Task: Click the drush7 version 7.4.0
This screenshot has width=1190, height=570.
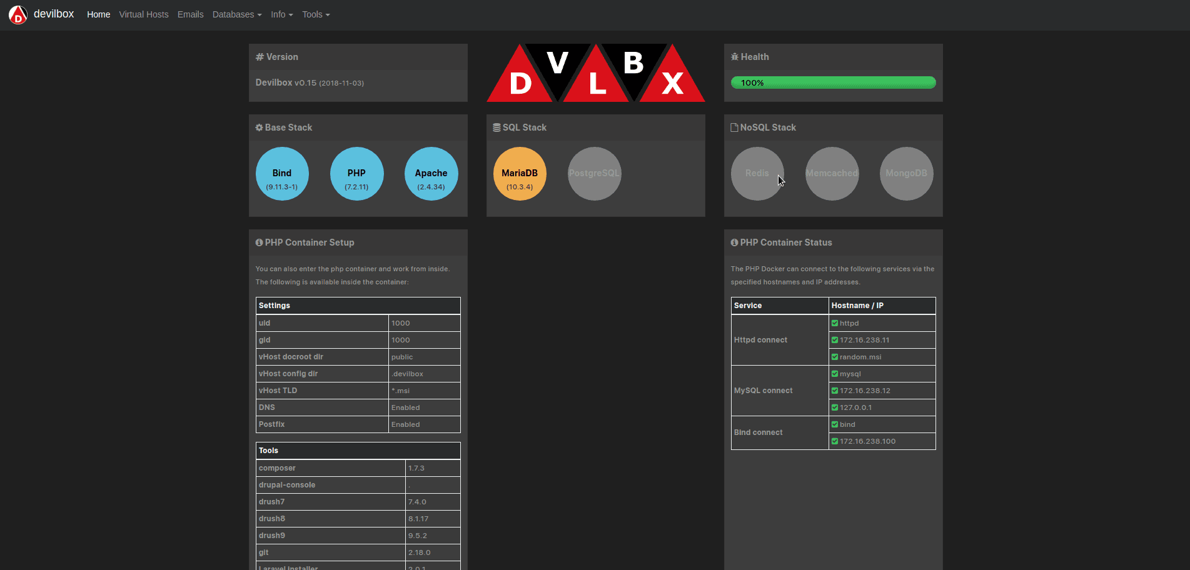Action: coord(417,502)
